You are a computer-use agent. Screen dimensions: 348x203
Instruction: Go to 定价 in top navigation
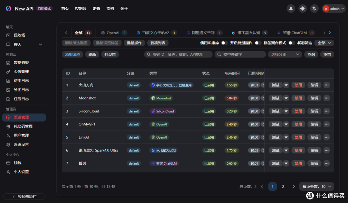[96, 9]
